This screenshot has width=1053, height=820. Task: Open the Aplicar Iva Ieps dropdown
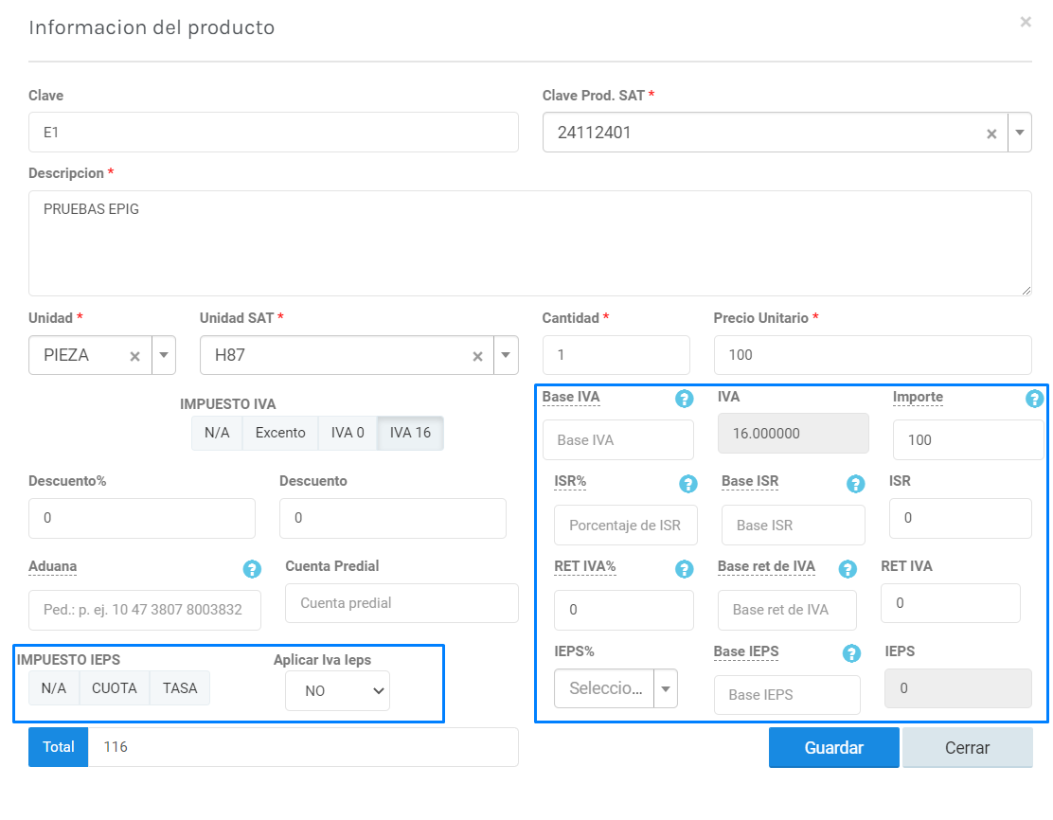[337, 691]
